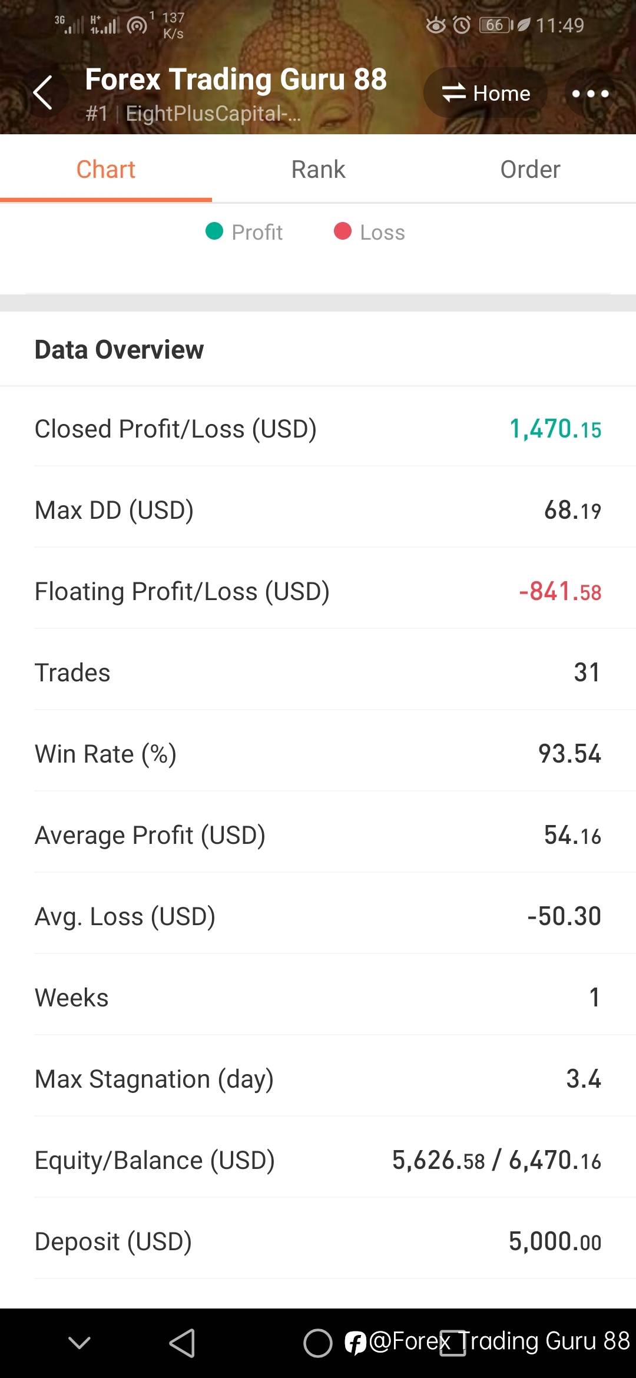Screen dimensions: 636x1378
Task: Tap Floating Profit/Loss value -841.58
Action: tap(559, 591)
